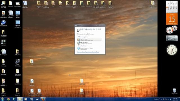180x101 pixels.
Task: Click the Windows Start button
Action: coord(3,99)
